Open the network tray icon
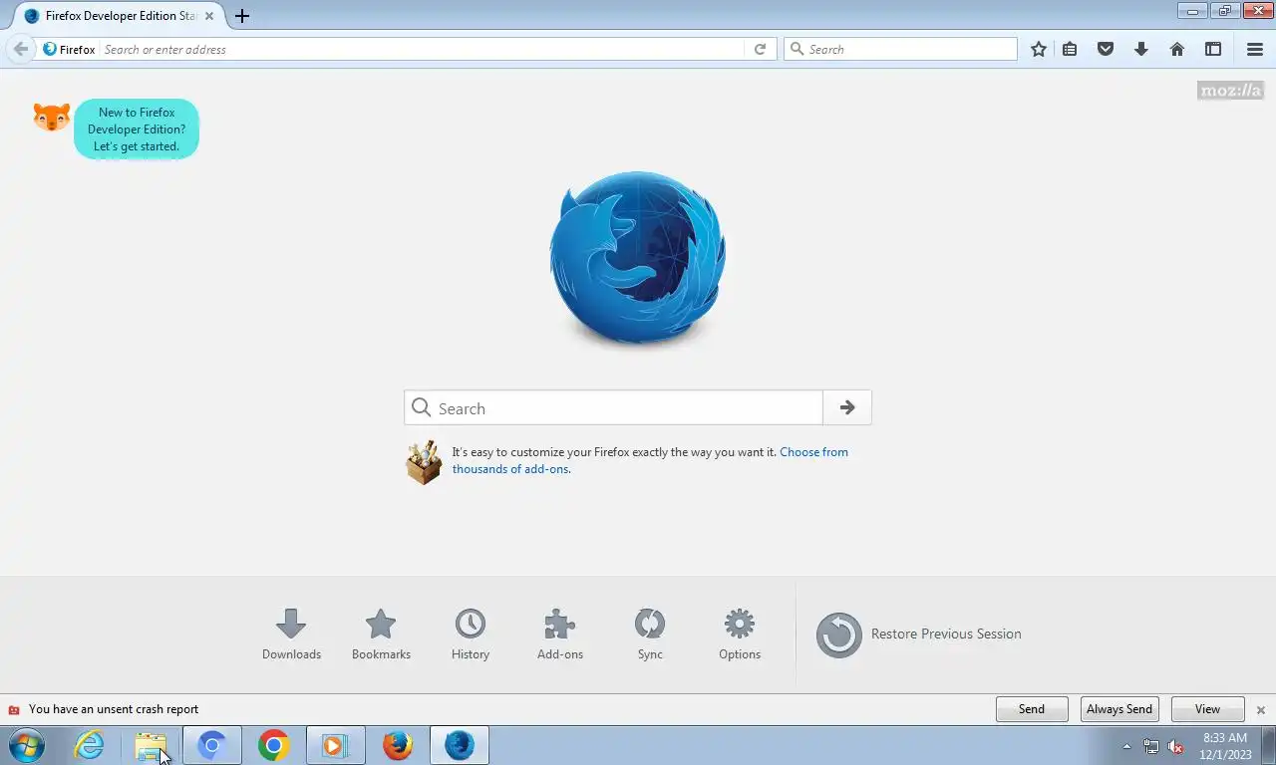 pos(1151,746)
